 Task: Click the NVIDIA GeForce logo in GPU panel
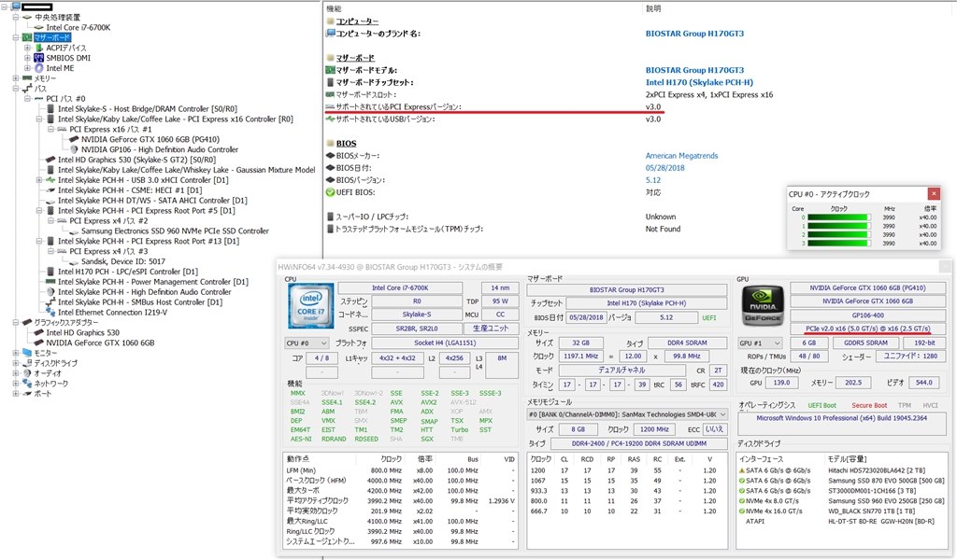(763, 305)
